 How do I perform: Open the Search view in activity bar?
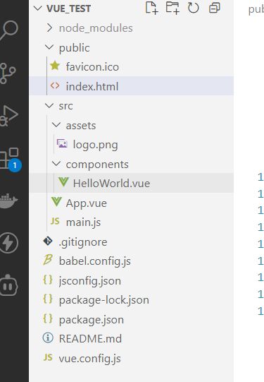click(x=9, y=30)
